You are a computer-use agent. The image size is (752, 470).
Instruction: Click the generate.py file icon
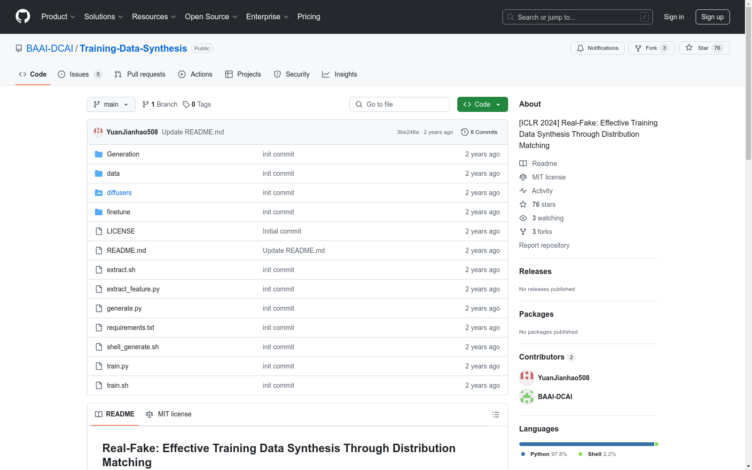(99, 308)
